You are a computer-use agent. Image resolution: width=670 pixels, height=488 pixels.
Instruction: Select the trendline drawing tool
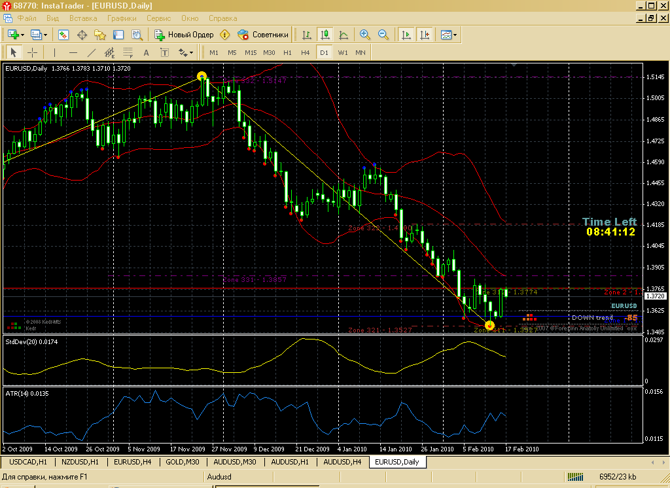[x=92, y=52]
